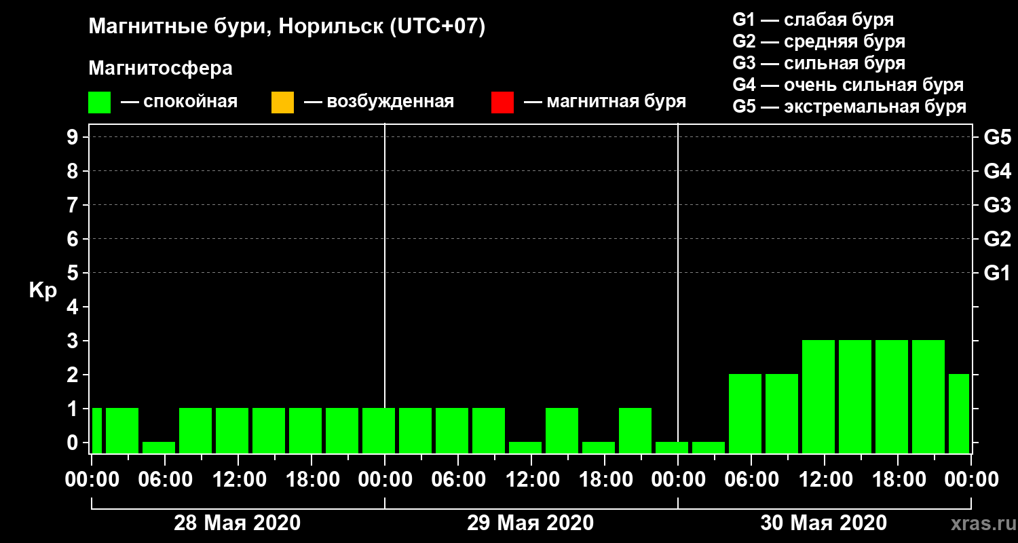Click the date label '29 Мая 2020'
Viewport: 1018px width, 543px height.
pos(530,523)
